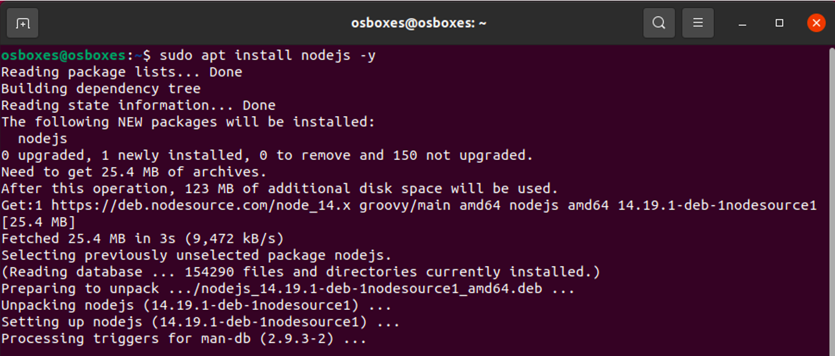The width and height of the screenshot is (835, 356).
Task: Expand the hamburger menu for preferences
Action: click(698, 23)
